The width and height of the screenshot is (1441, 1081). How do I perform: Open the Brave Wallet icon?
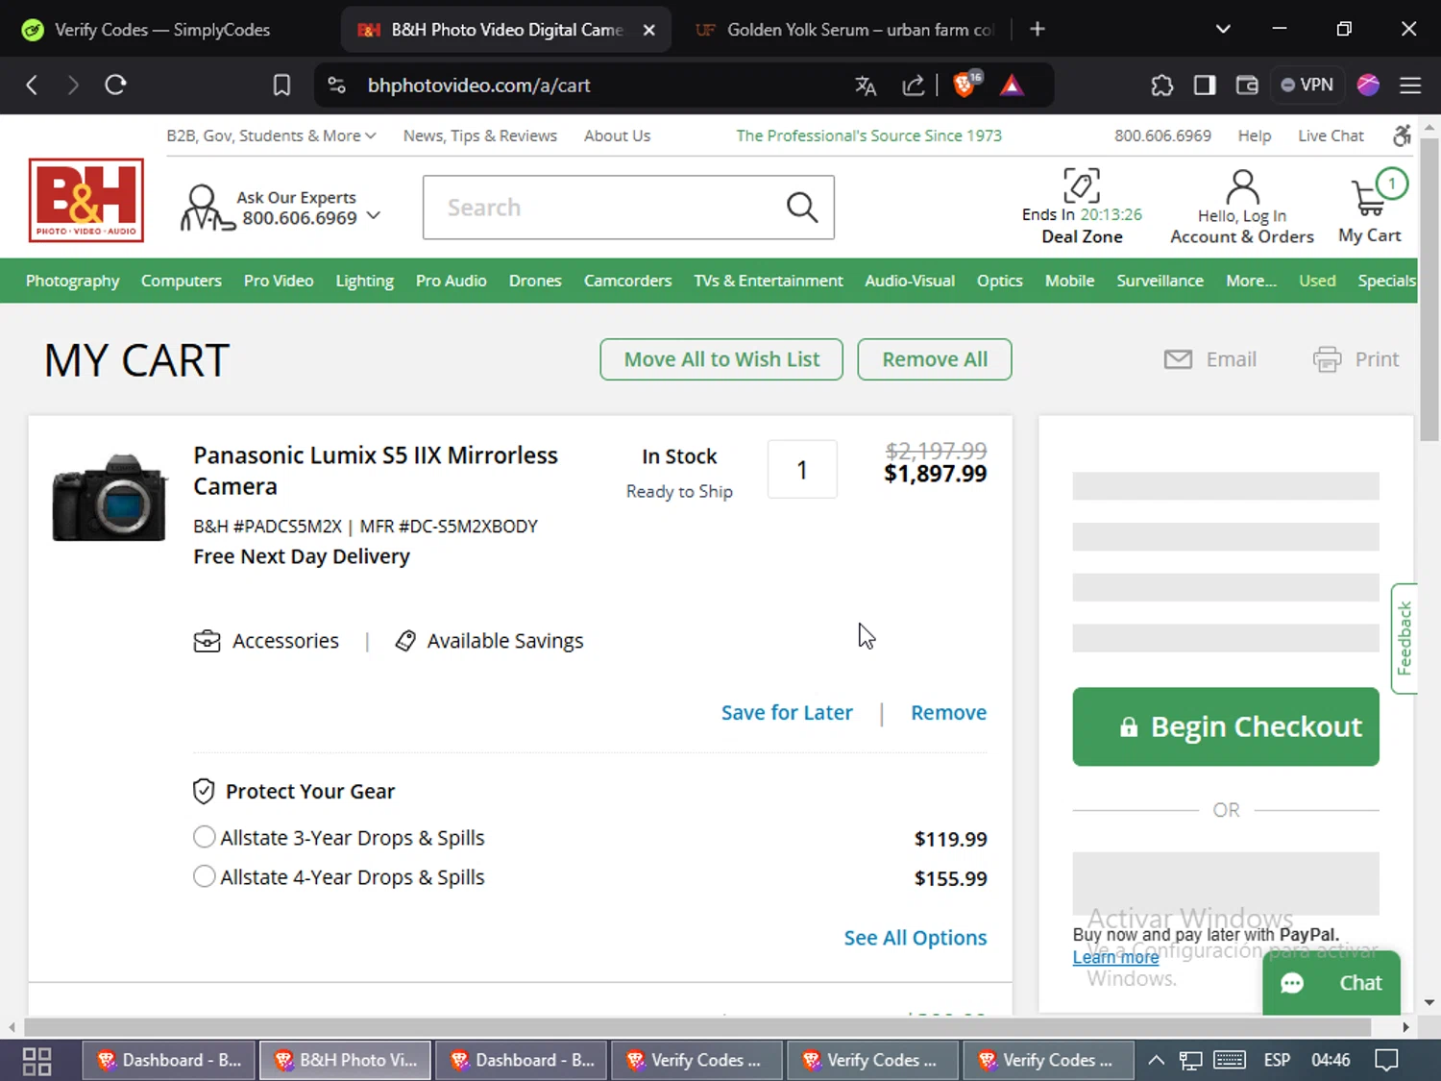(1247, 86)
